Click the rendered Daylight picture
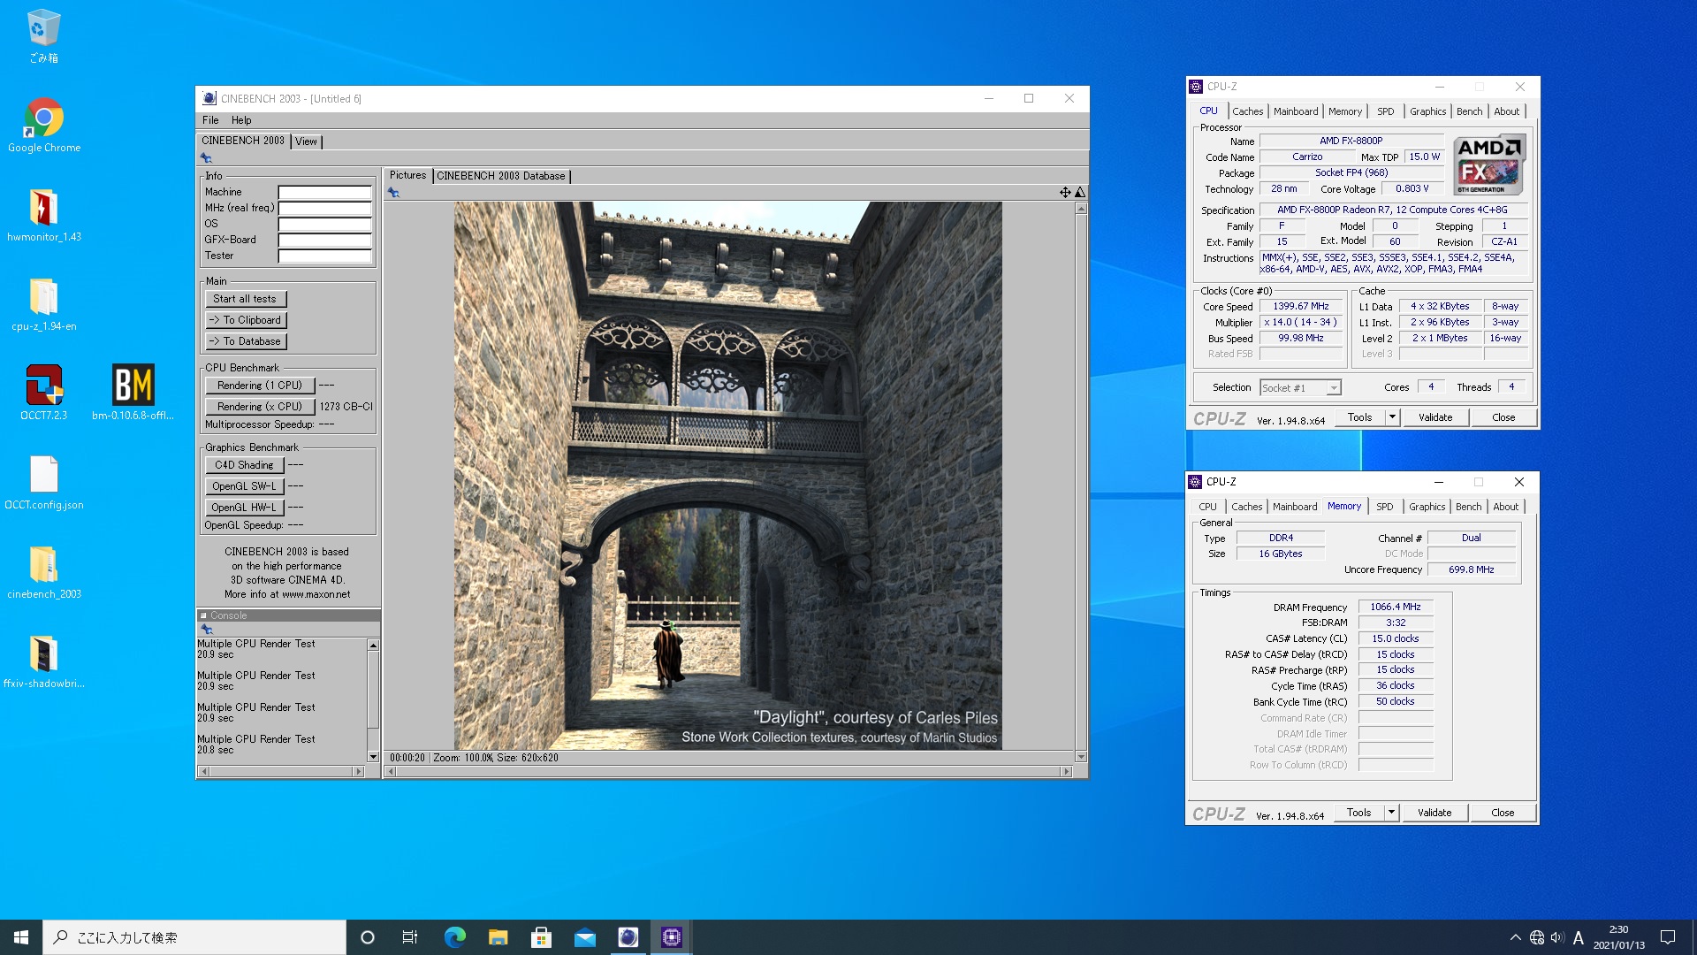The width and height of the screenshot is (1697, 955). pyautogui.click(x=728, y=476)
